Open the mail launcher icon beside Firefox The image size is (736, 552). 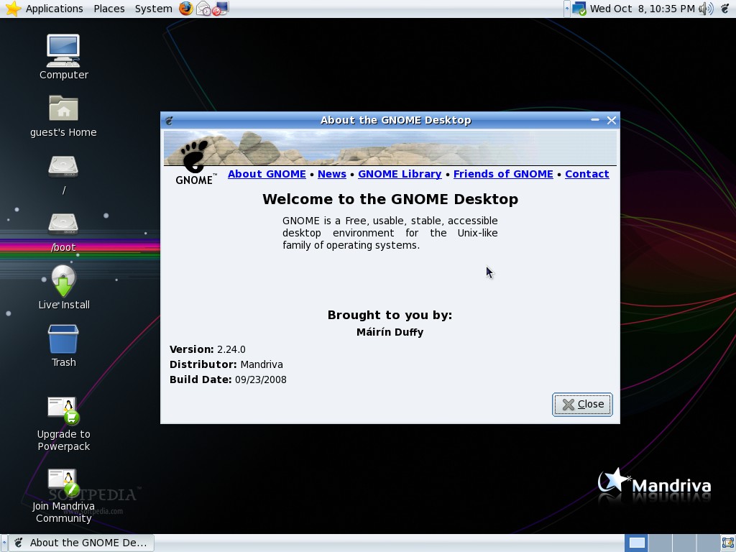click(205, 9)
